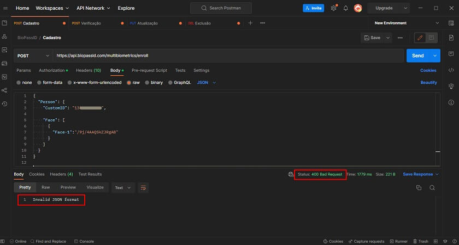Expand the Upgrade dropdown arrow
Image resolution: width=459 pixels, height=245 pixels.
click(x=405, y=8)
